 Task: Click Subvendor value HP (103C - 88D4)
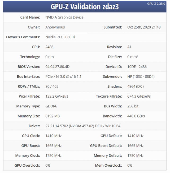[x=141, y=76]
